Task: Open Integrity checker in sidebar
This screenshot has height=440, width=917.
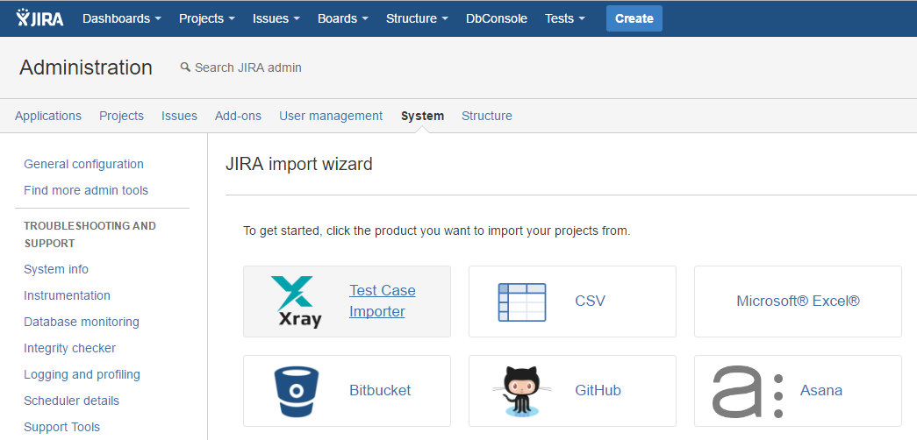Action: (x=69, y=348)
